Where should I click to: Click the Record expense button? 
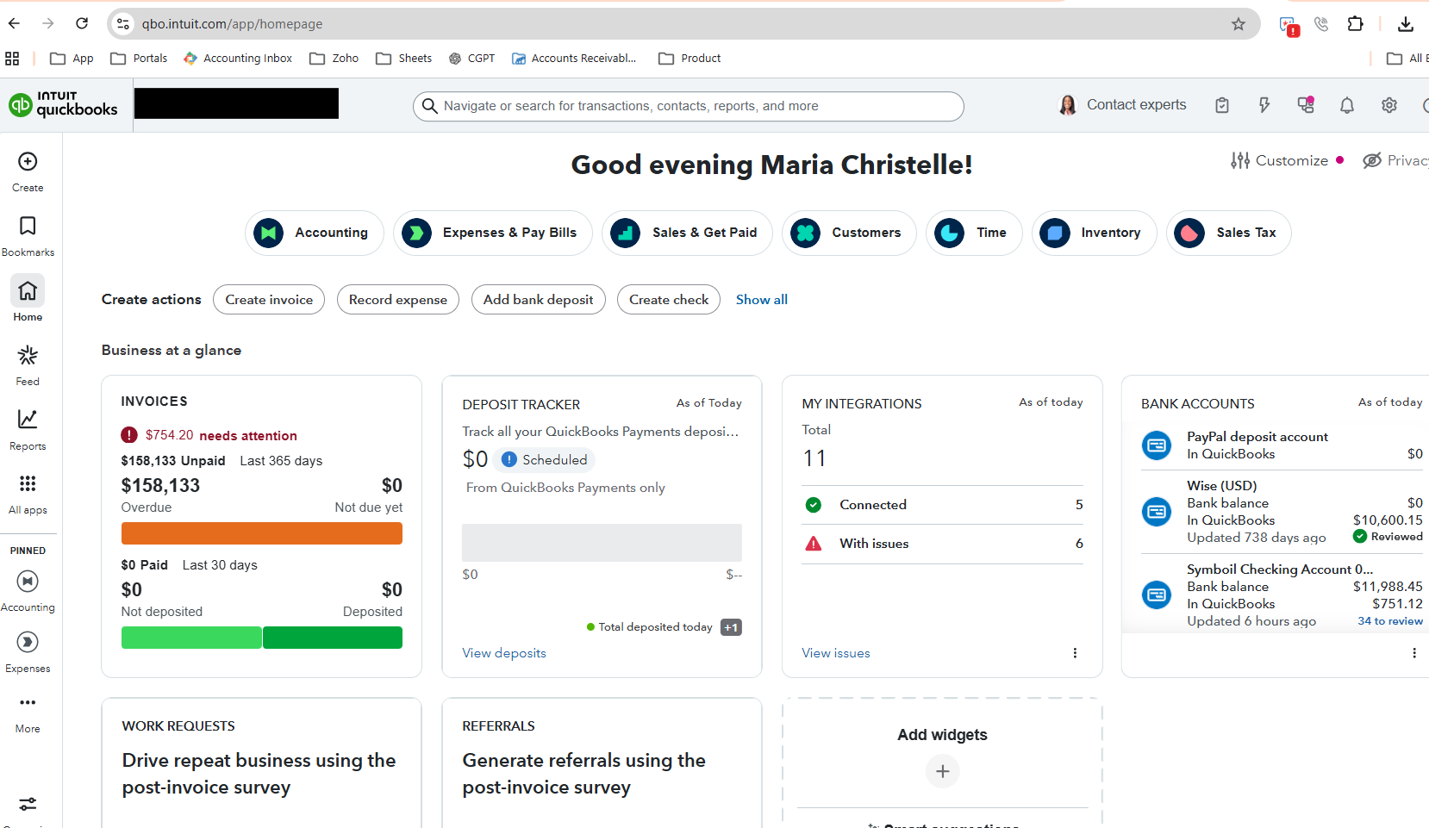tap(398, 300)
